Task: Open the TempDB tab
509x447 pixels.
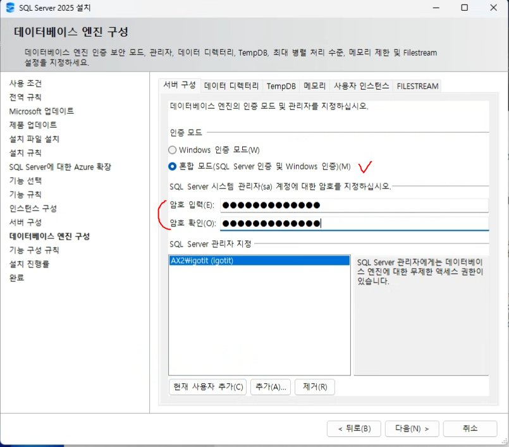Action: point(281,86)
